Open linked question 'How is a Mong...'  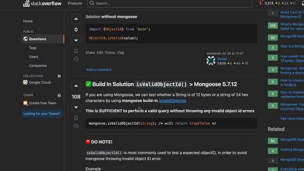292,47
